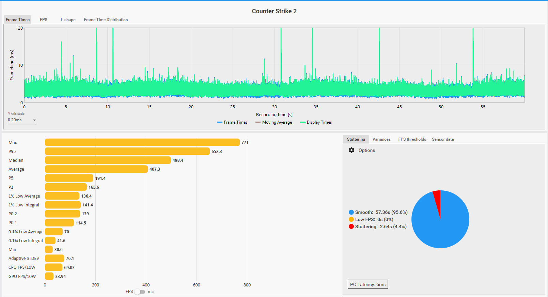This screenshot has width=548, height=297.
Task: Click the Median bar in the chart
Action: click(x=108, y=160)
